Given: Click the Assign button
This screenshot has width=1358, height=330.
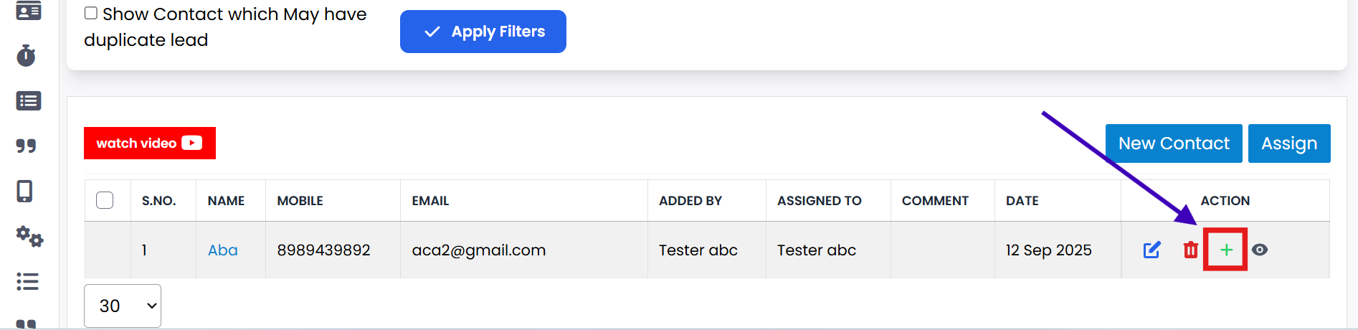Looking at the screenshot, I should 1288,143.
